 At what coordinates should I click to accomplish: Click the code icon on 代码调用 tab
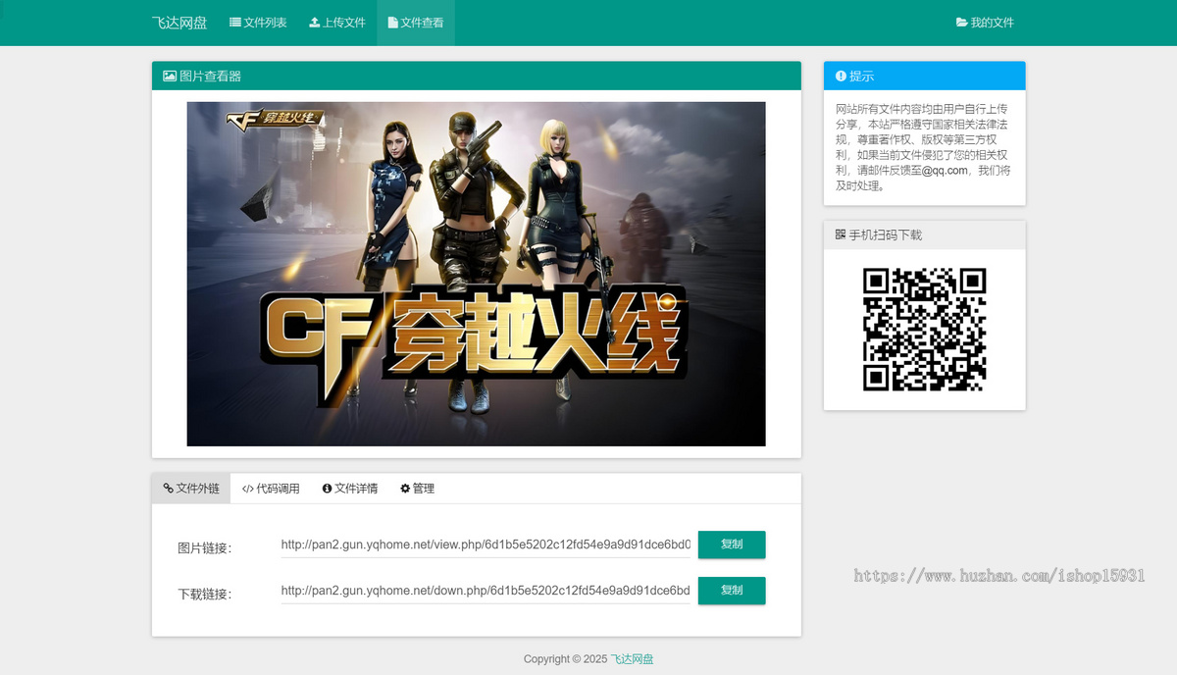click(x=248, y=489)
